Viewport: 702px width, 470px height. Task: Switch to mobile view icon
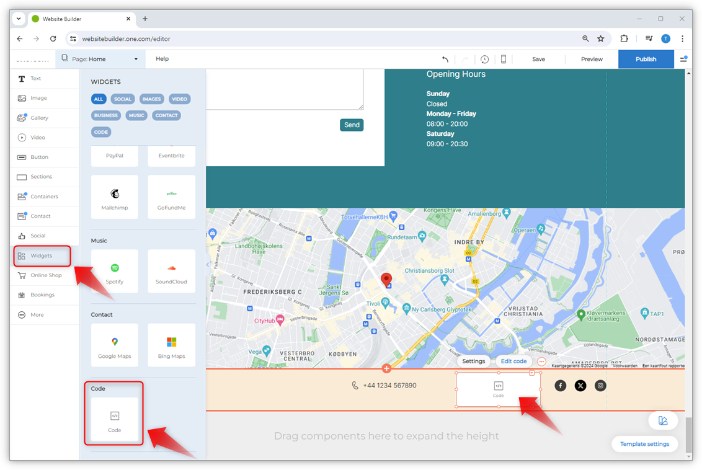pyautogui.click(x=504, y=60)
